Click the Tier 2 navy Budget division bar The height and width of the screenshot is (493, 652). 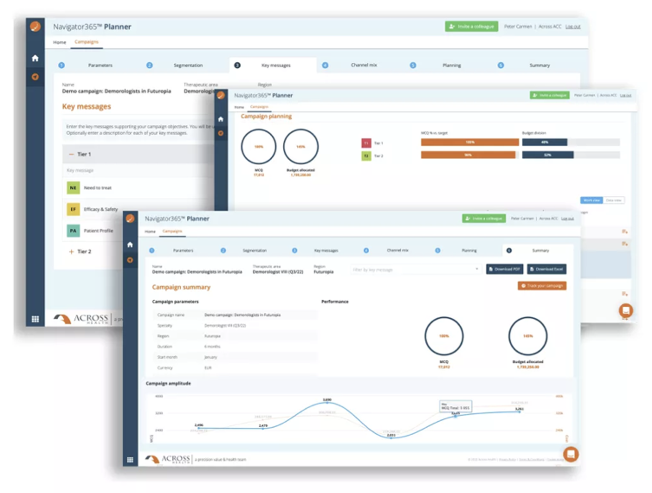pyautogui.click(x=548, y=155)
